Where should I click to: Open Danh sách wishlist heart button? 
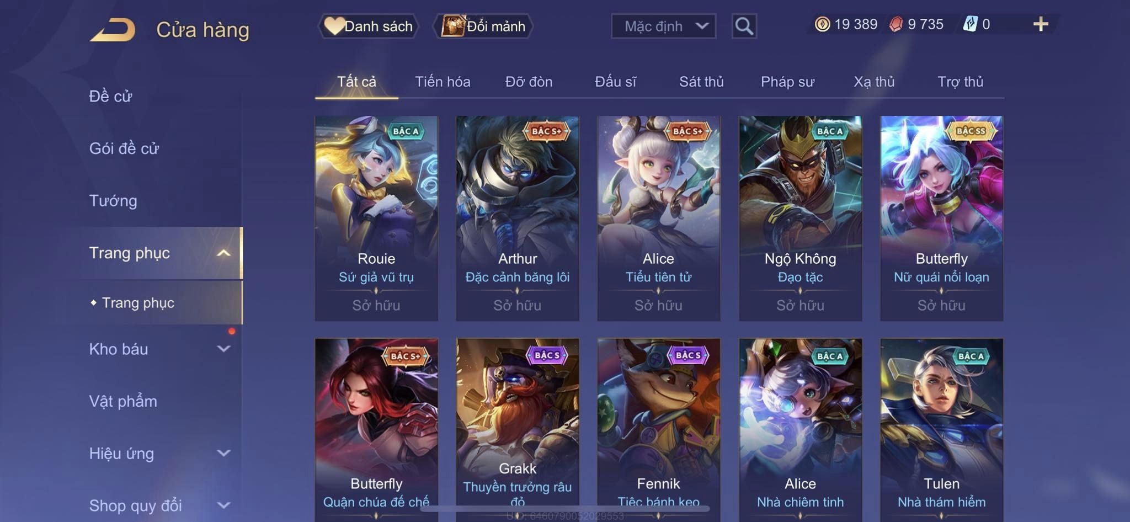coord(369,26)
